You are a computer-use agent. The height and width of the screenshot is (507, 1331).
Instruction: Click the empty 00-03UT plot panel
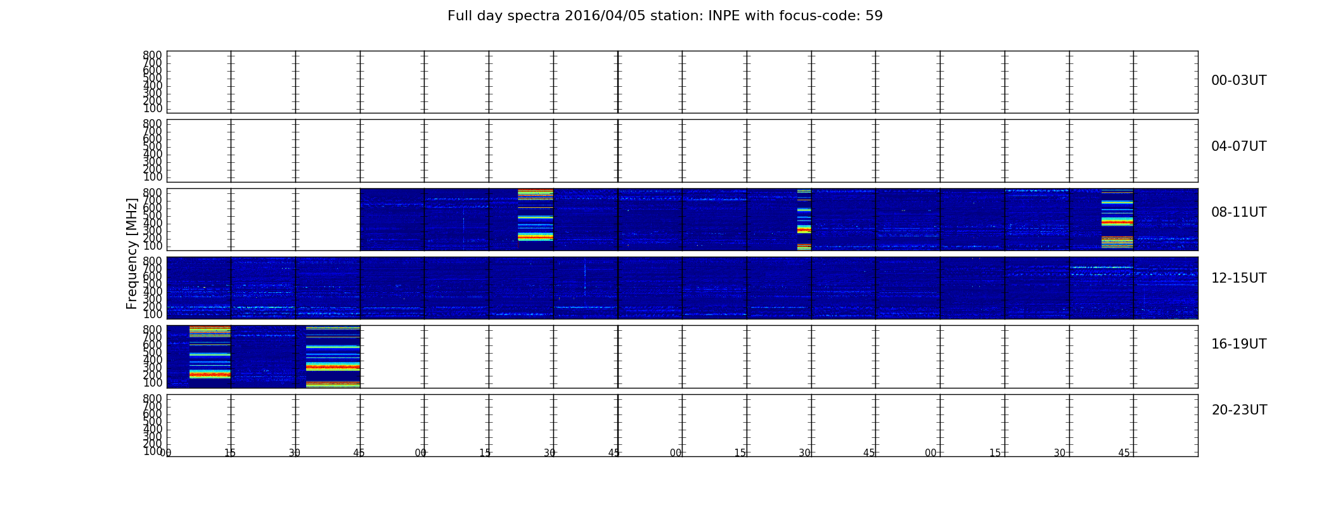[x=682, y=82]
